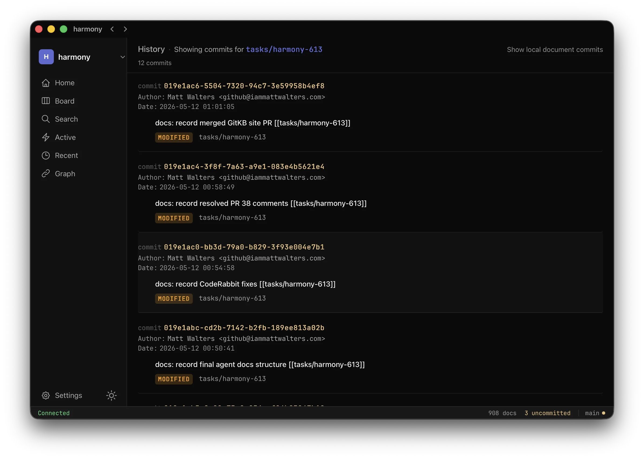
Task: Click date '2026-05-12 00:58:49'
Action: tap(197, 187)
